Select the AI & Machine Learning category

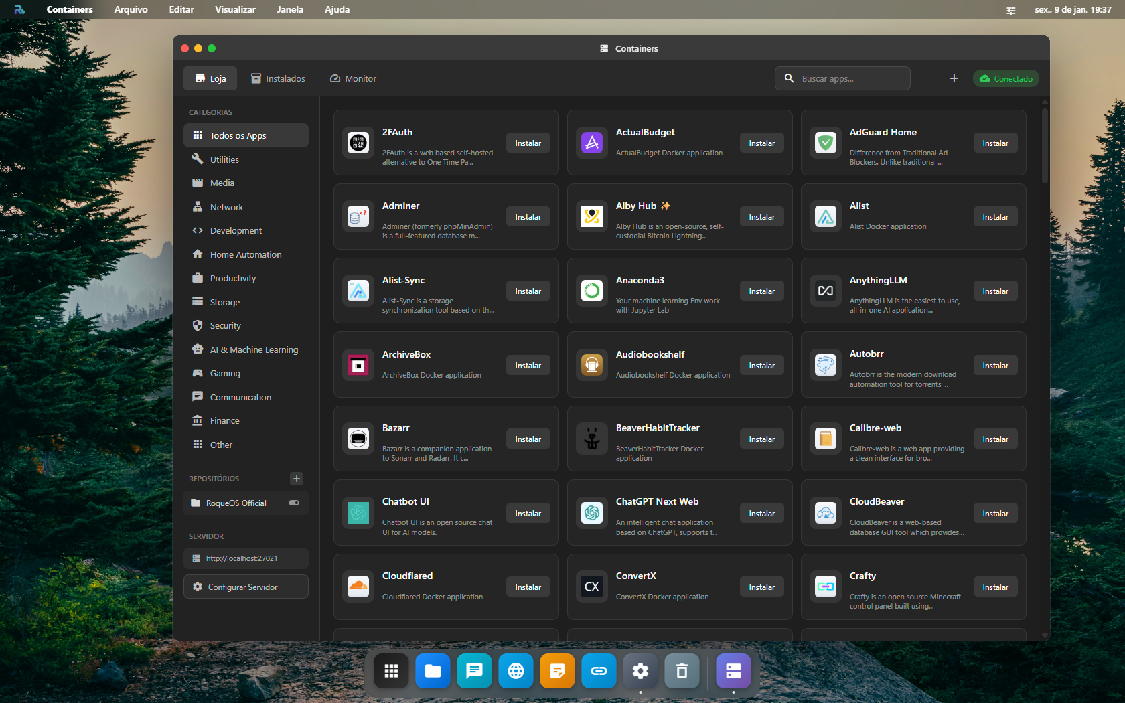[253, 349]
